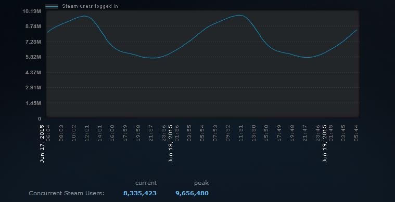Click the 23:56 time label
This screenshot has height=202, width=395.
164,133
